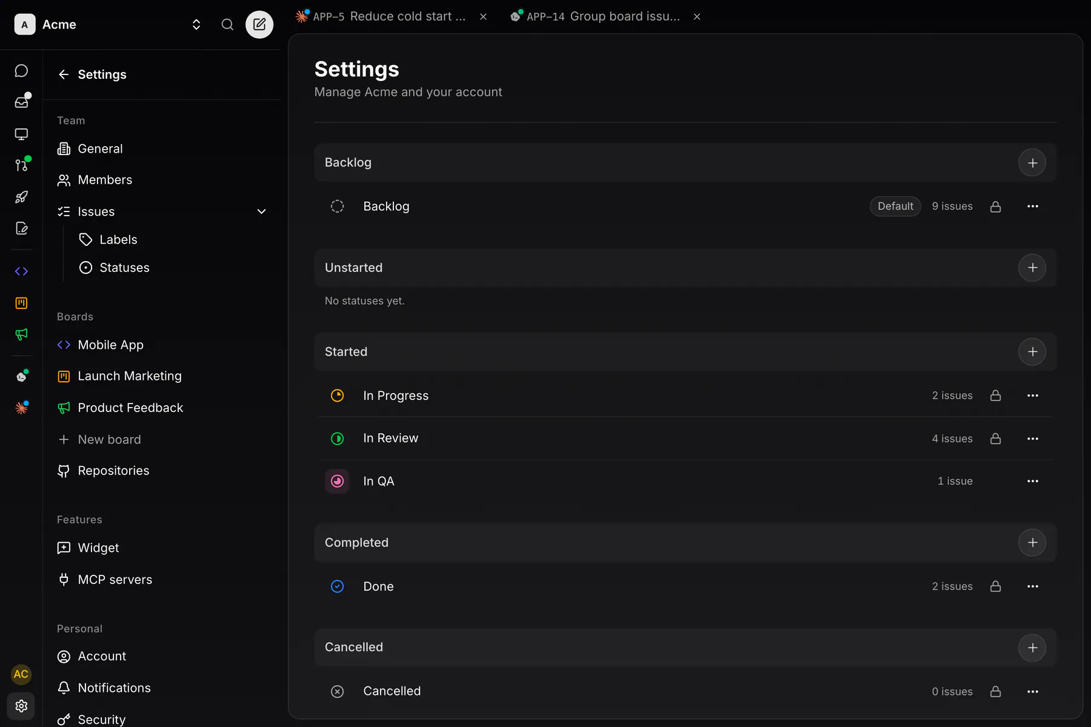This screenshot has height=727, width=1091.
Task: Click the compose new issue button
Action: pyautogui.click(x=259, y=24)
